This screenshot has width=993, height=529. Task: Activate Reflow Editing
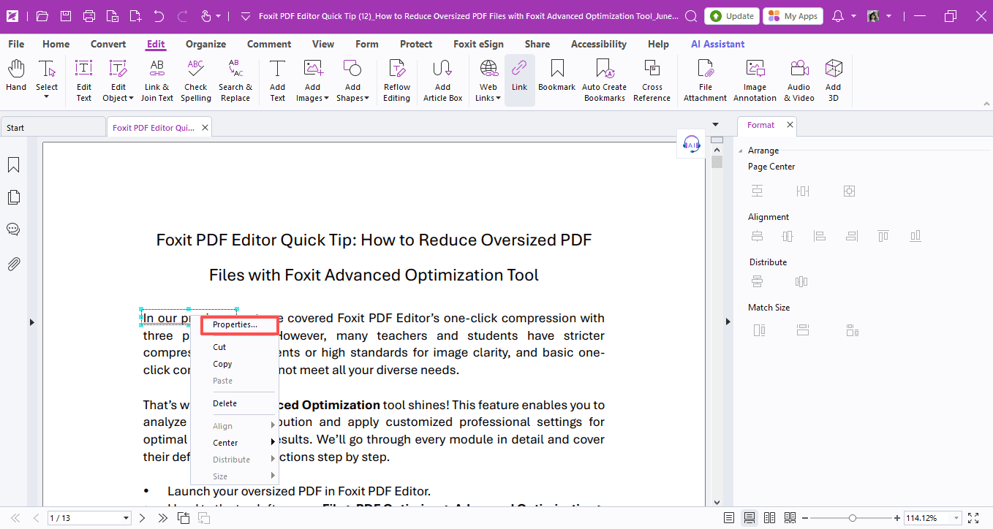[x=396, y=80]
